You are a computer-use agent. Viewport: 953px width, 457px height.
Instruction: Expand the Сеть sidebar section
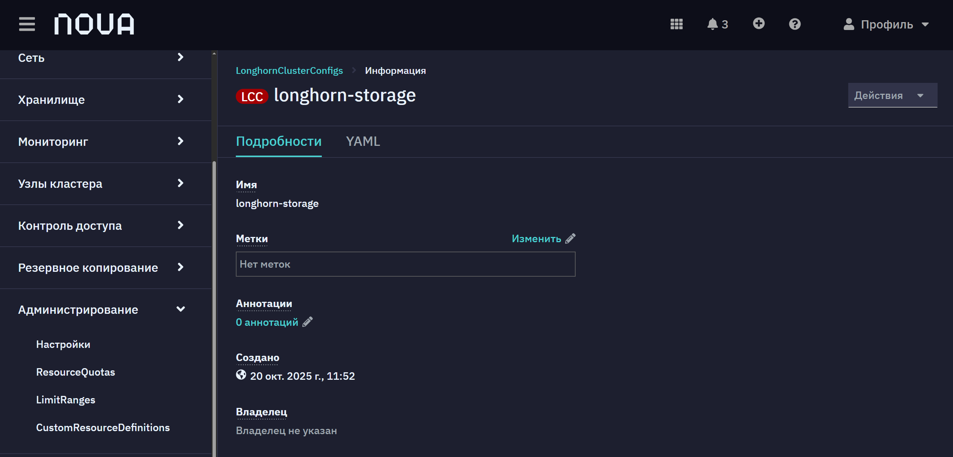click(101, 58)
